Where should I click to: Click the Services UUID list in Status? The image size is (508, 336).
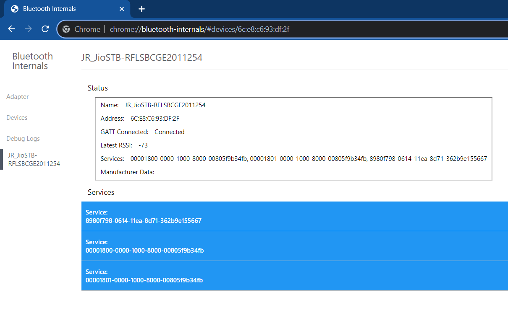[x=309, y=159]
